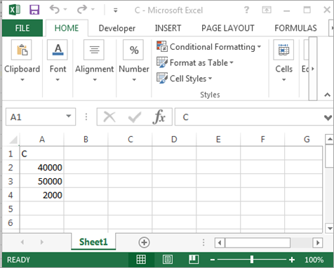Open Ribbon Display Options
The height and width of the screenshot is (268, 334).
(x=267, y=10)
